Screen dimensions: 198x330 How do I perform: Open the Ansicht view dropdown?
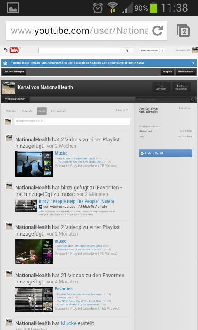click(122, 110)
